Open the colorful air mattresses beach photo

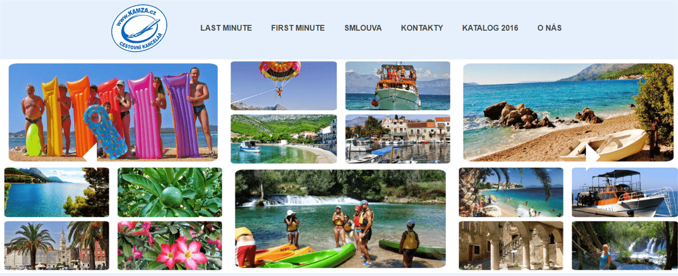tap(113, 112)
